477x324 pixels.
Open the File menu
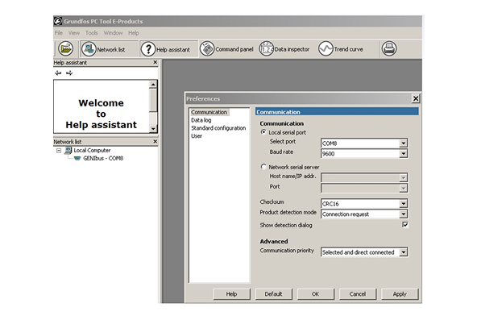[x=59, y=33]
